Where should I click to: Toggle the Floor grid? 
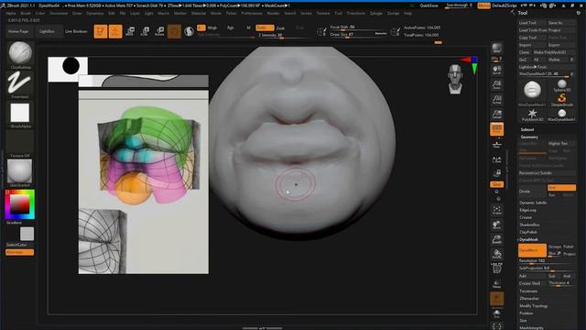[496, 145]
